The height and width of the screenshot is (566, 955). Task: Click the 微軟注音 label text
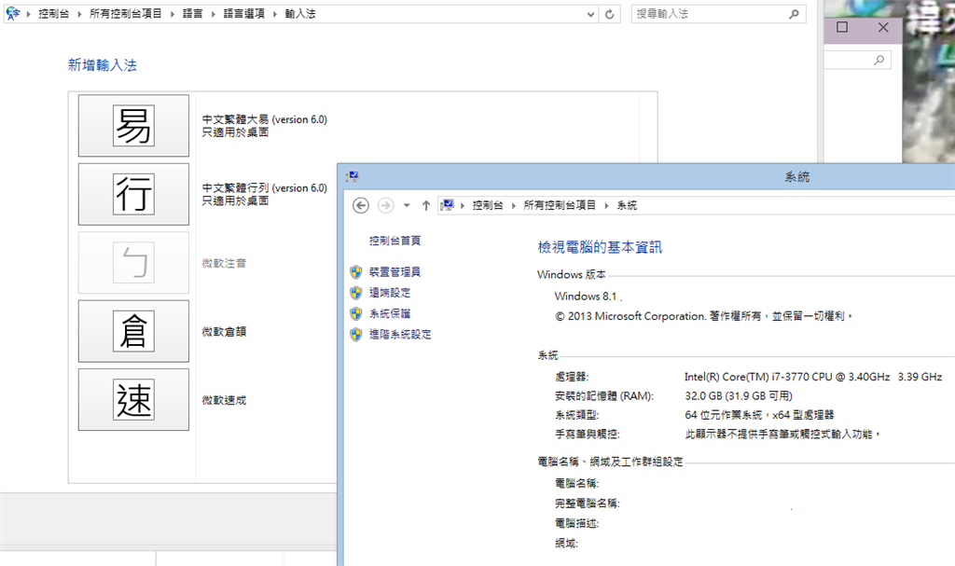224,263
